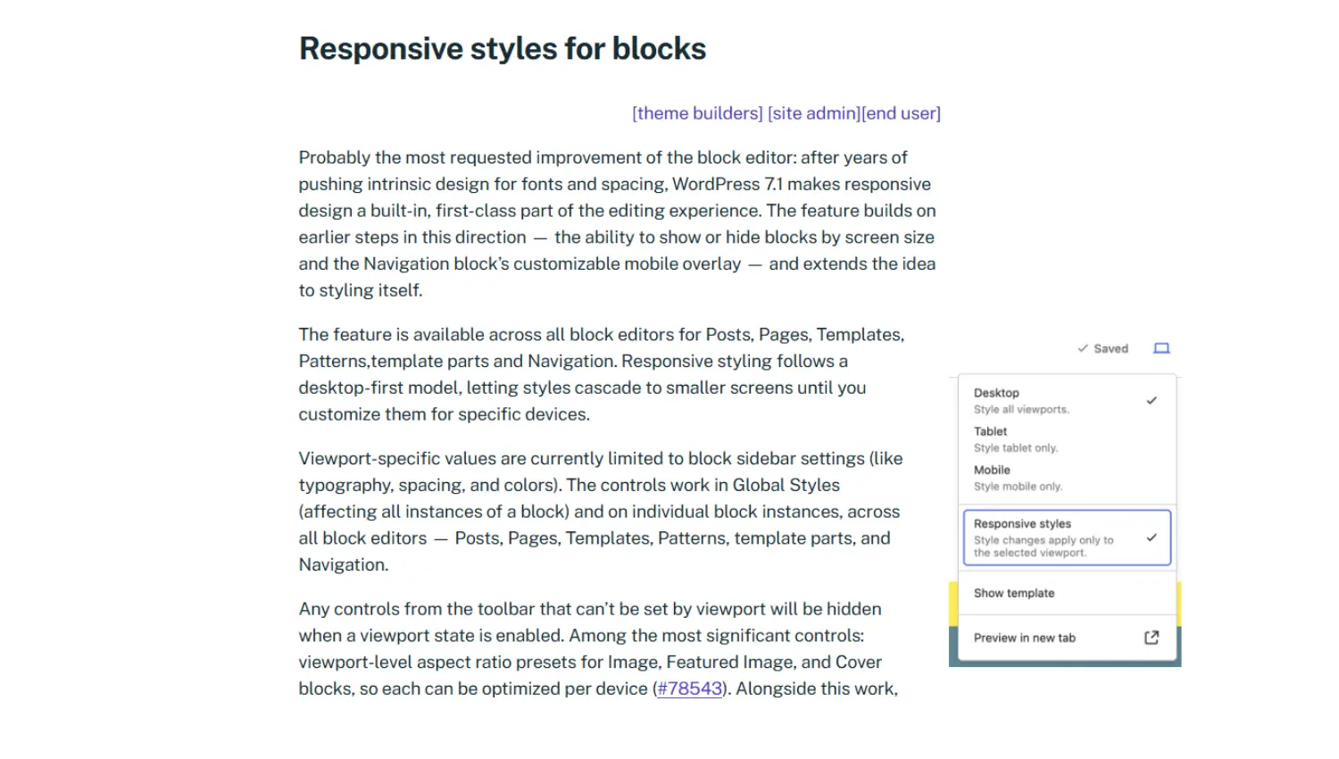Open Preview in new tab

pyautogui.click(x=1067, y=638)
